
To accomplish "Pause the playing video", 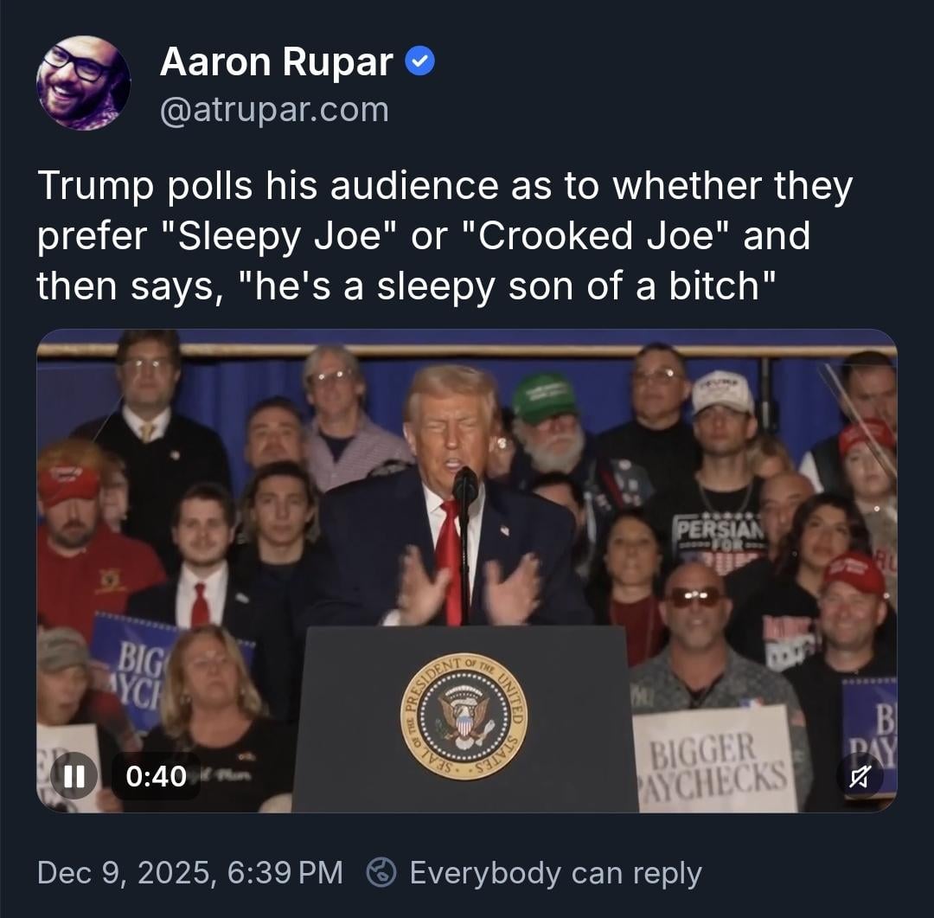I will 74,775.
